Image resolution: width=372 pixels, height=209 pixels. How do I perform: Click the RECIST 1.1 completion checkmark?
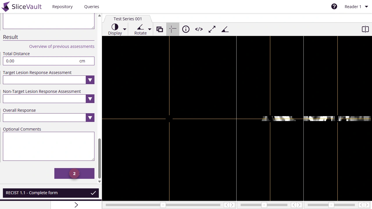point(93,192)
